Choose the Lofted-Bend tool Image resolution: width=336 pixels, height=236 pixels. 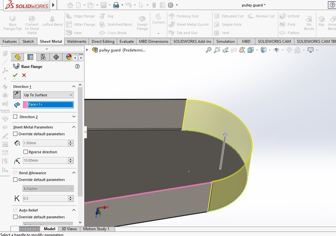52,21
